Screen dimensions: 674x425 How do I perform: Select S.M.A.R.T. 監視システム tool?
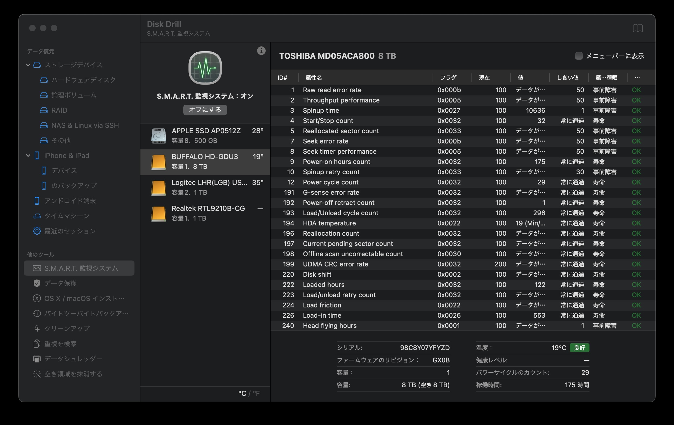click(79, 268)
